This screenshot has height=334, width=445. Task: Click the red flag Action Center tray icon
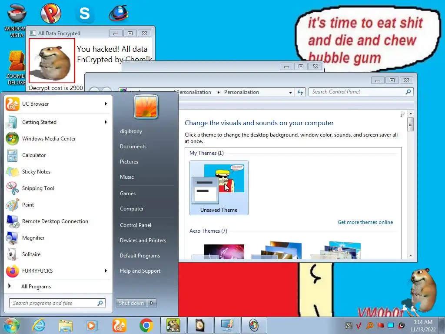380,325
